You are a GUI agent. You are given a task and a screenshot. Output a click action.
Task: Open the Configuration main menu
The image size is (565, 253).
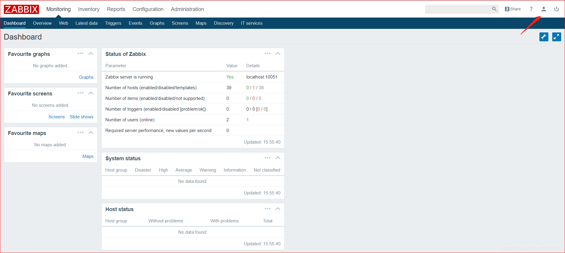tap(148, 9)
